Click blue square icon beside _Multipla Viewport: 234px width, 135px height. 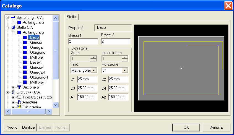25,57
